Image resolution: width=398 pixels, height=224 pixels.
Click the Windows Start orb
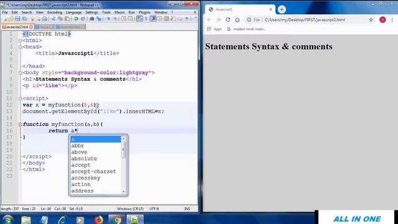[x=7, y=220]
